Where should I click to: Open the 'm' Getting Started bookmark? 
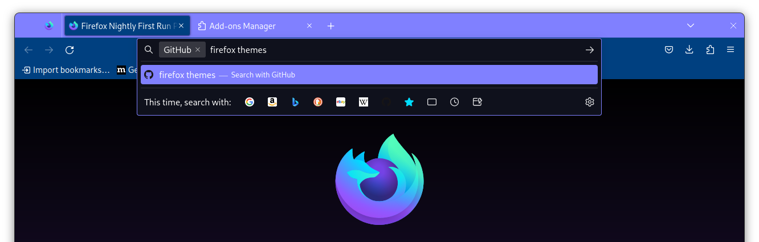point(127,70)
